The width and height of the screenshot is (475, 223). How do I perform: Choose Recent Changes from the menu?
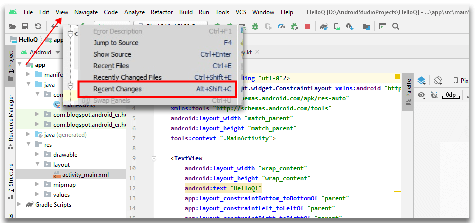[x=118, y=89]
